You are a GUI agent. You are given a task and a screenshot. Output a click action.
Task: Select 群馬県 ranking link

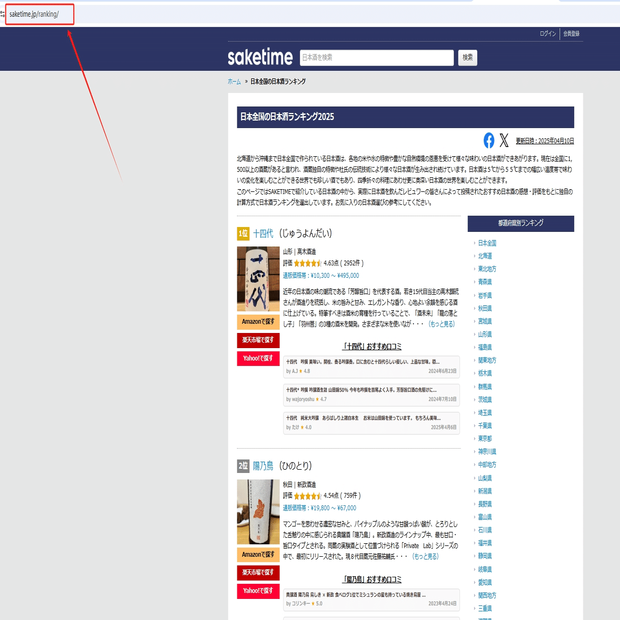(x=485, y=386)
